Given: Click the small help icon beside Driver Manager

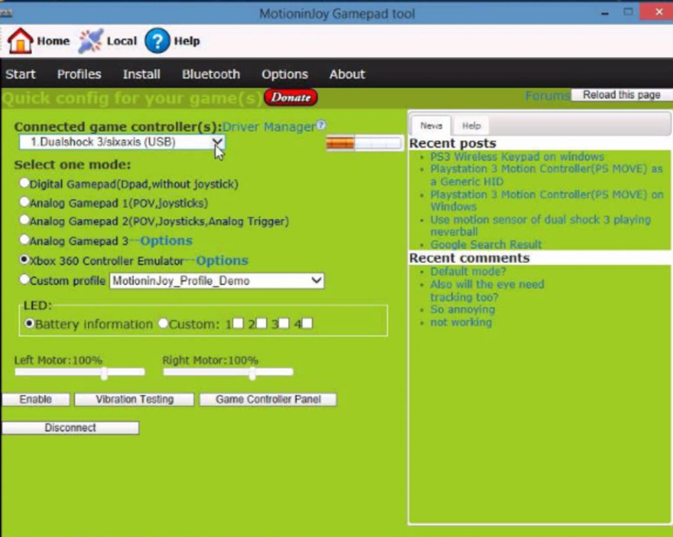Looking at the screenshot, I should pyautogui.click(x=321, y=125).
